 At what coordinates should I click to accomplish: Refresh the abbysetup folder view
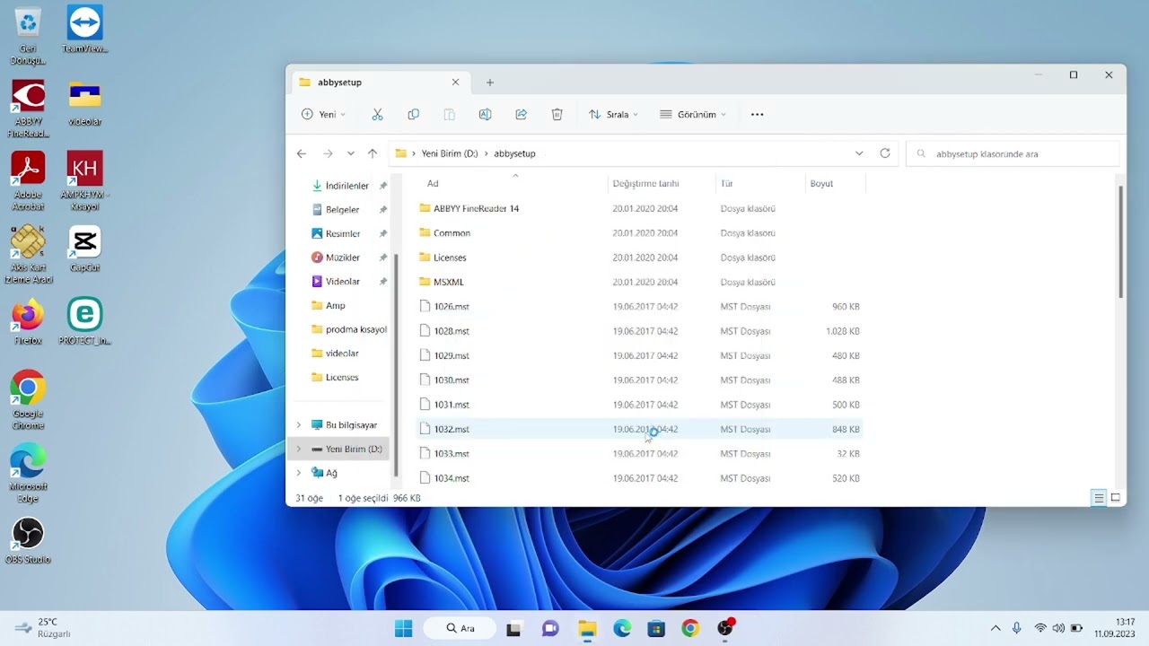(884, 153)
